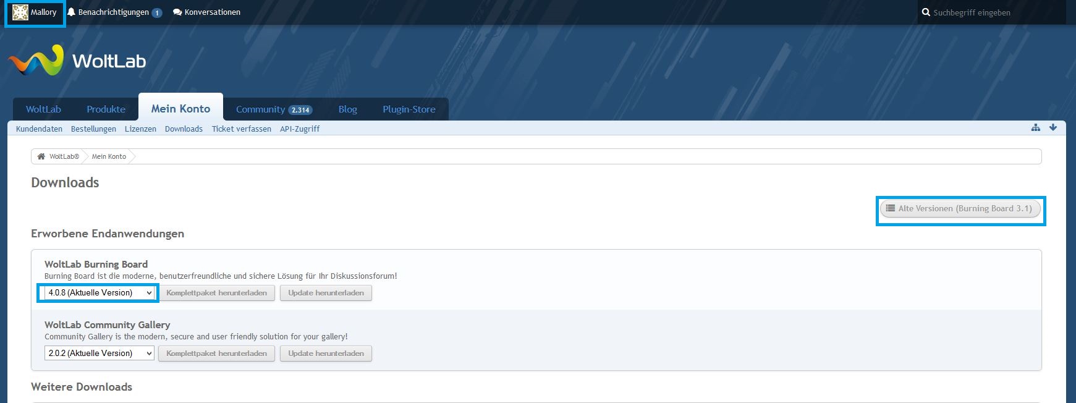Image resolution: width=1076 pixels, height=403 pixels.
Task: Click the home icon in breadcrumb
Action: point(41,157)
